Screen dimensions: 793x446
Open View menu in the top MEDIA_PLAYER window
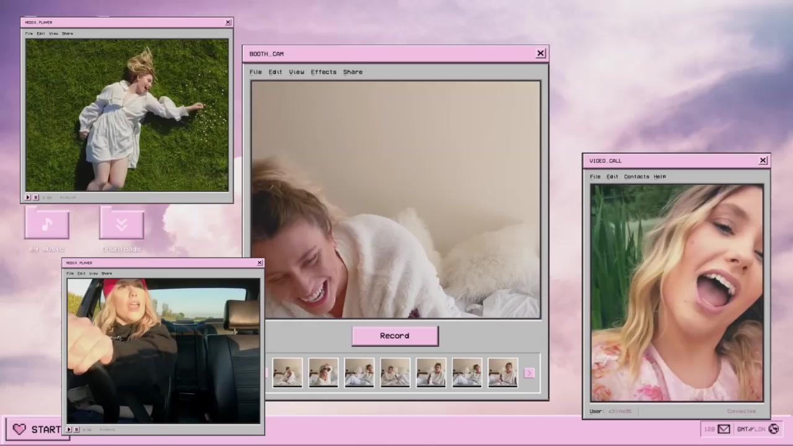(53, 33)
